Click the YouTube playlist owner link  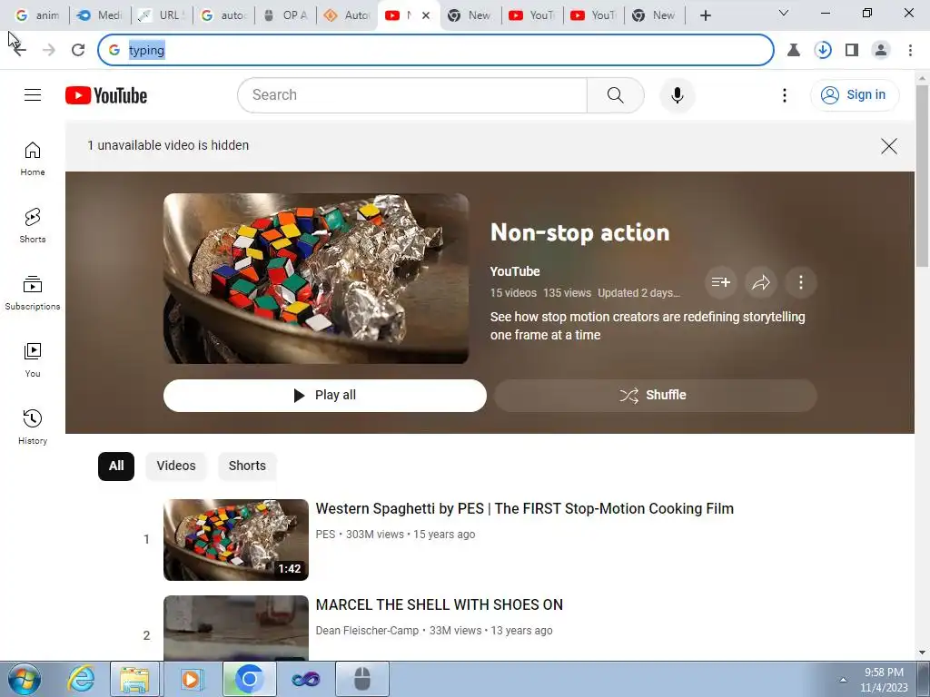point(515,271)
